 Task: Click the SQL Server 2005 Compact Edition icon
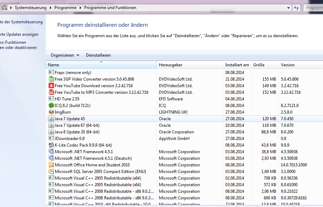[51, 171]
